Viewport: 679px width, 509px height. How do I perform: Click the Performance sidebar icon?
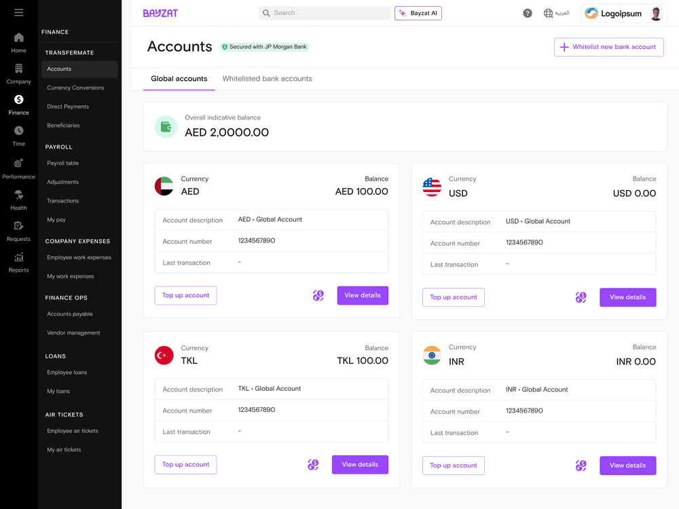19,164
